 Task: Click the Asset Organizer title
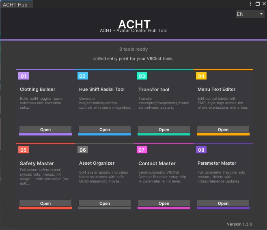coord(97,163)
